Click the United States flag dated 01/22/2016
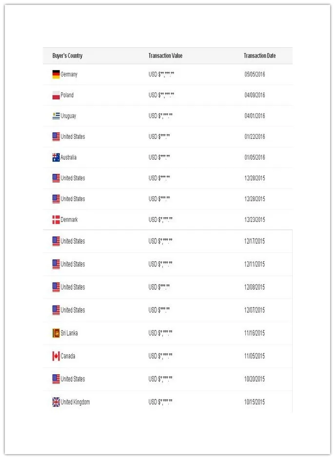Viewport: 335px width, 459px height. 56,137
